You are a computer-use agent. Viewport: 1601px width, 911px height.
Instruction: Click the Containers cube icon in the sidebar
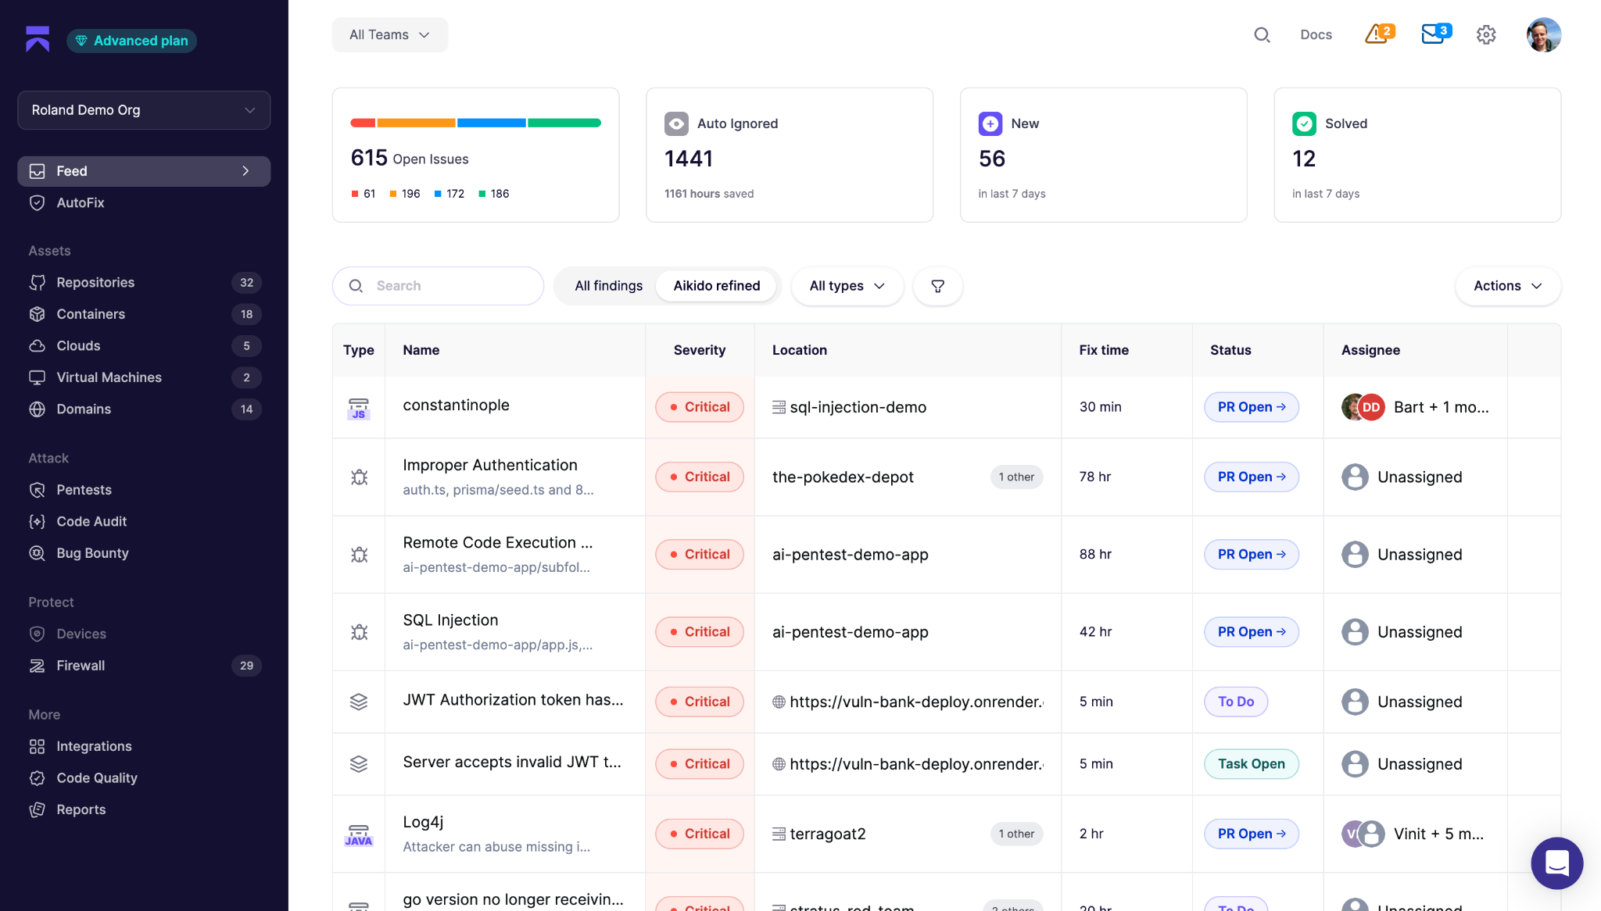(x=37, y=314)
